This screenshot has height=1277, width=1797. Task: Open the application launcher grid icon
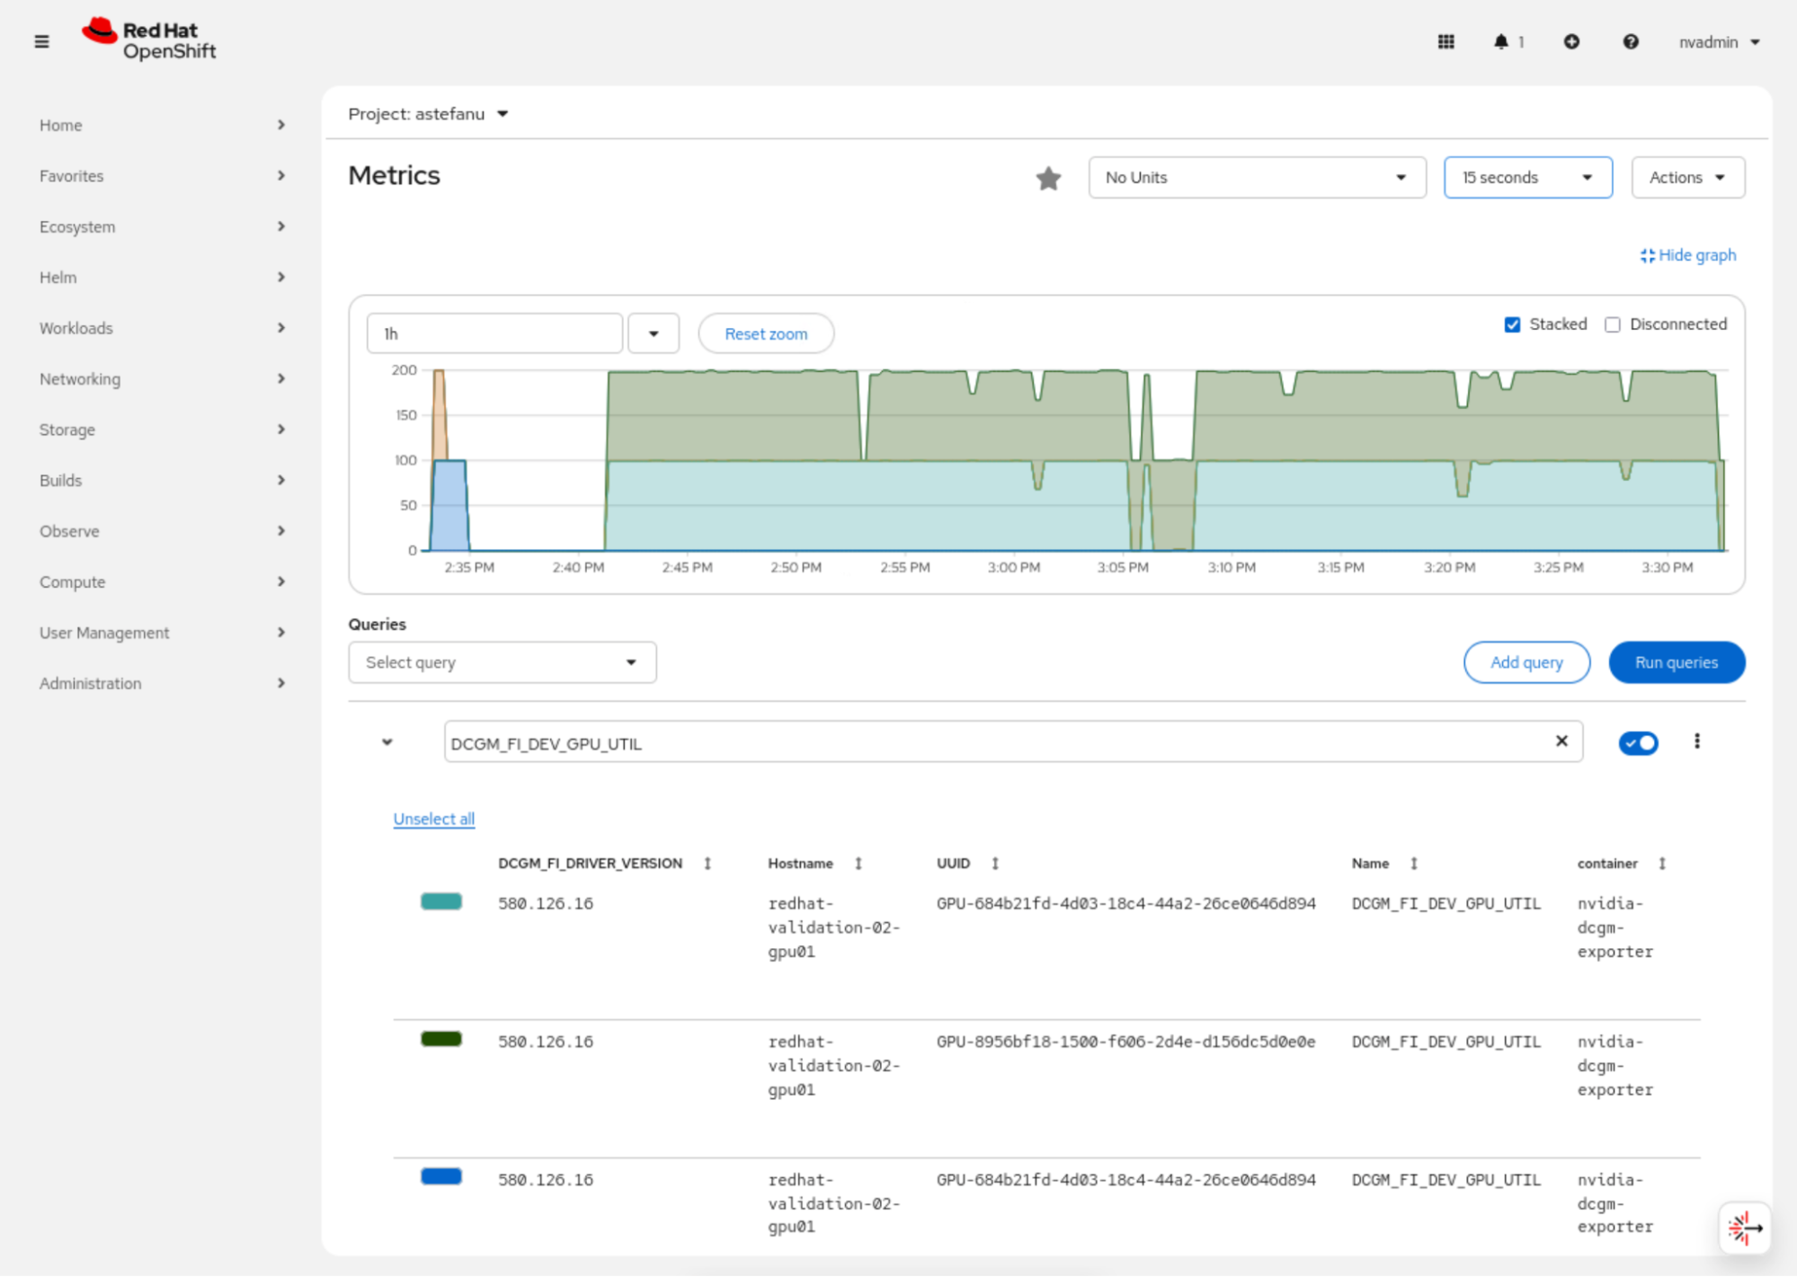tap(1446, 41)
